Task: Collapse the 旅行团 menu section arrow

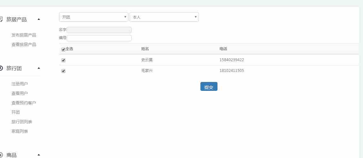Action: [x=39, y=68]
